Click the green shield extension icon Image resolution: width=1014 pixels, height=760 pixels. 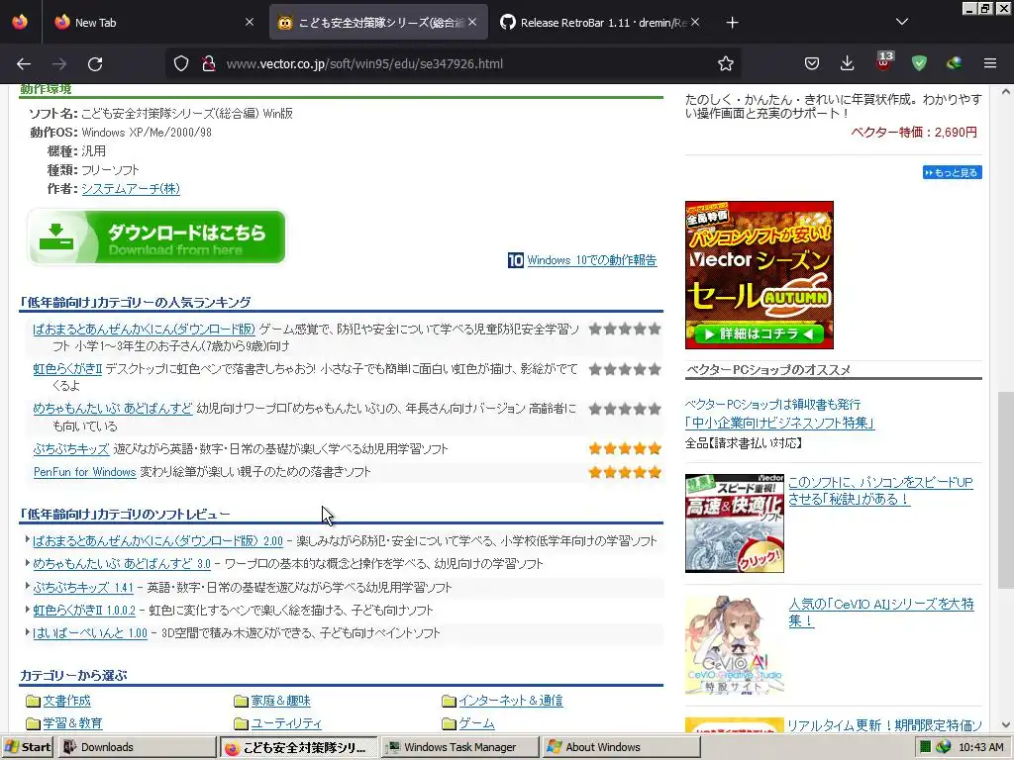click(919, 63)
